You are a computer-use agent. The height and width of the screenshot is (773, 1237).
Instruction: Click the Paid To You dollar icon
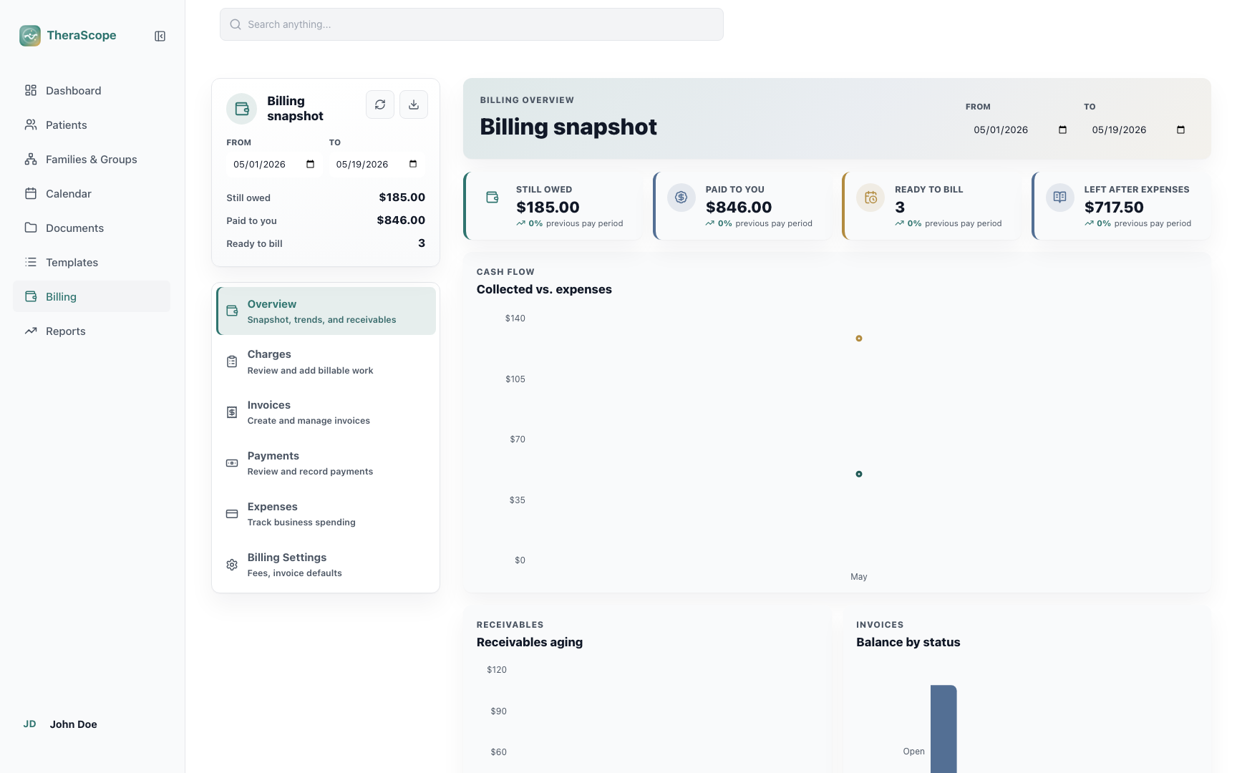(x=681, y=197)
